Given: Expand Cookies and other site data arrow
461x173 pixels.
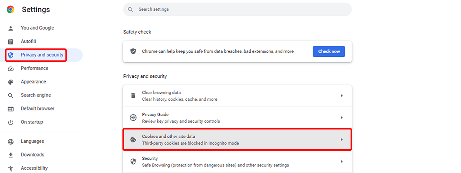Looking at the screenshot, I should click(x=342, y=140).
